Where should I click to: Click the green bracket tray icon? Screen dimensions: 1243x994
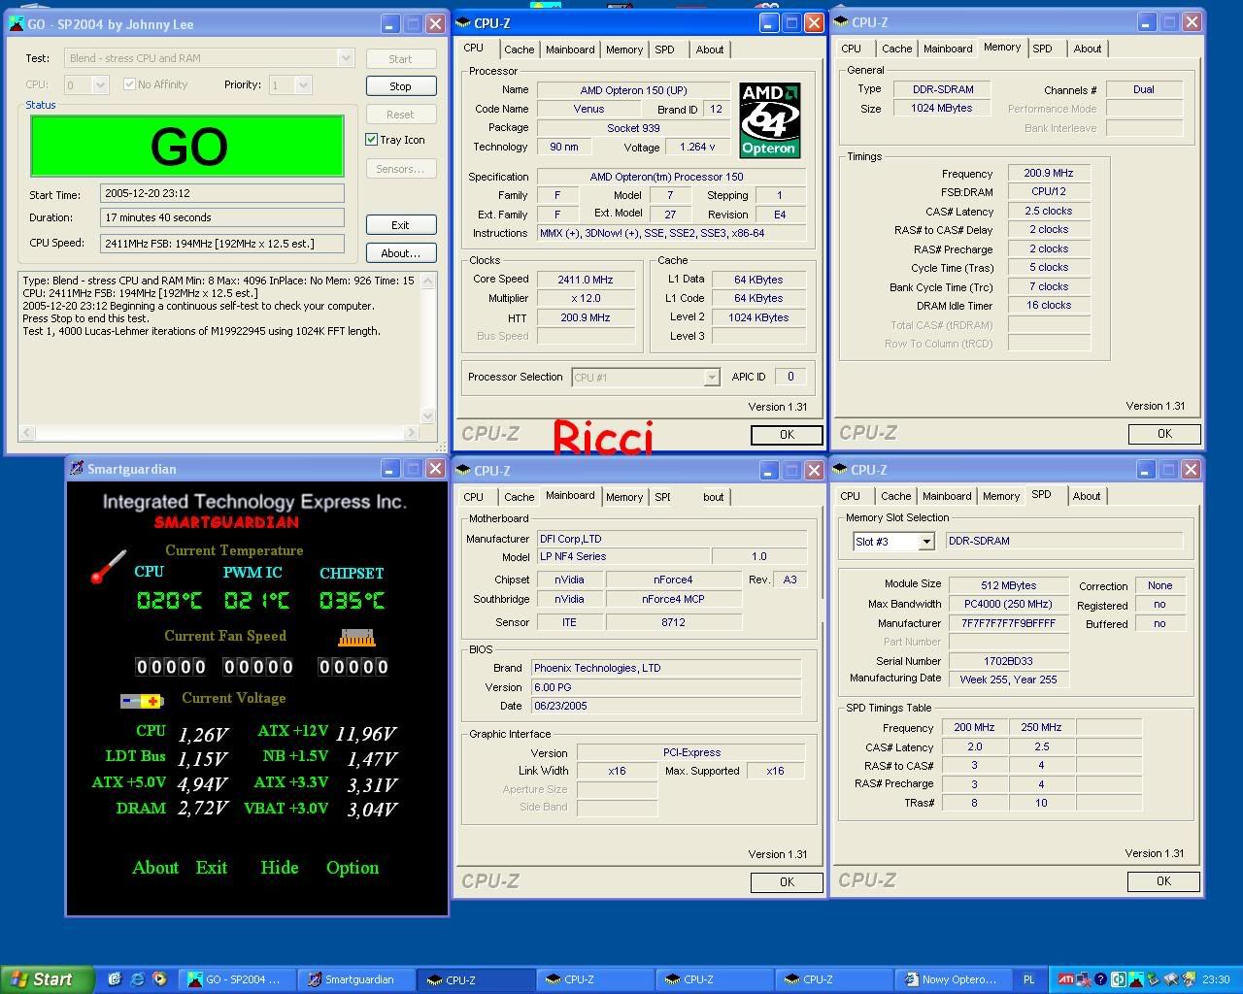(1118, 979)
